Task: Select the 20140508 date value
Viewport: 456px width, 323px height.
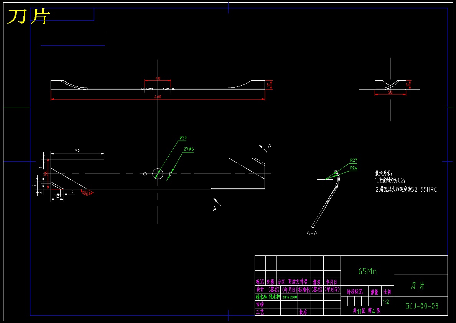Action: (x=290, y=297)
